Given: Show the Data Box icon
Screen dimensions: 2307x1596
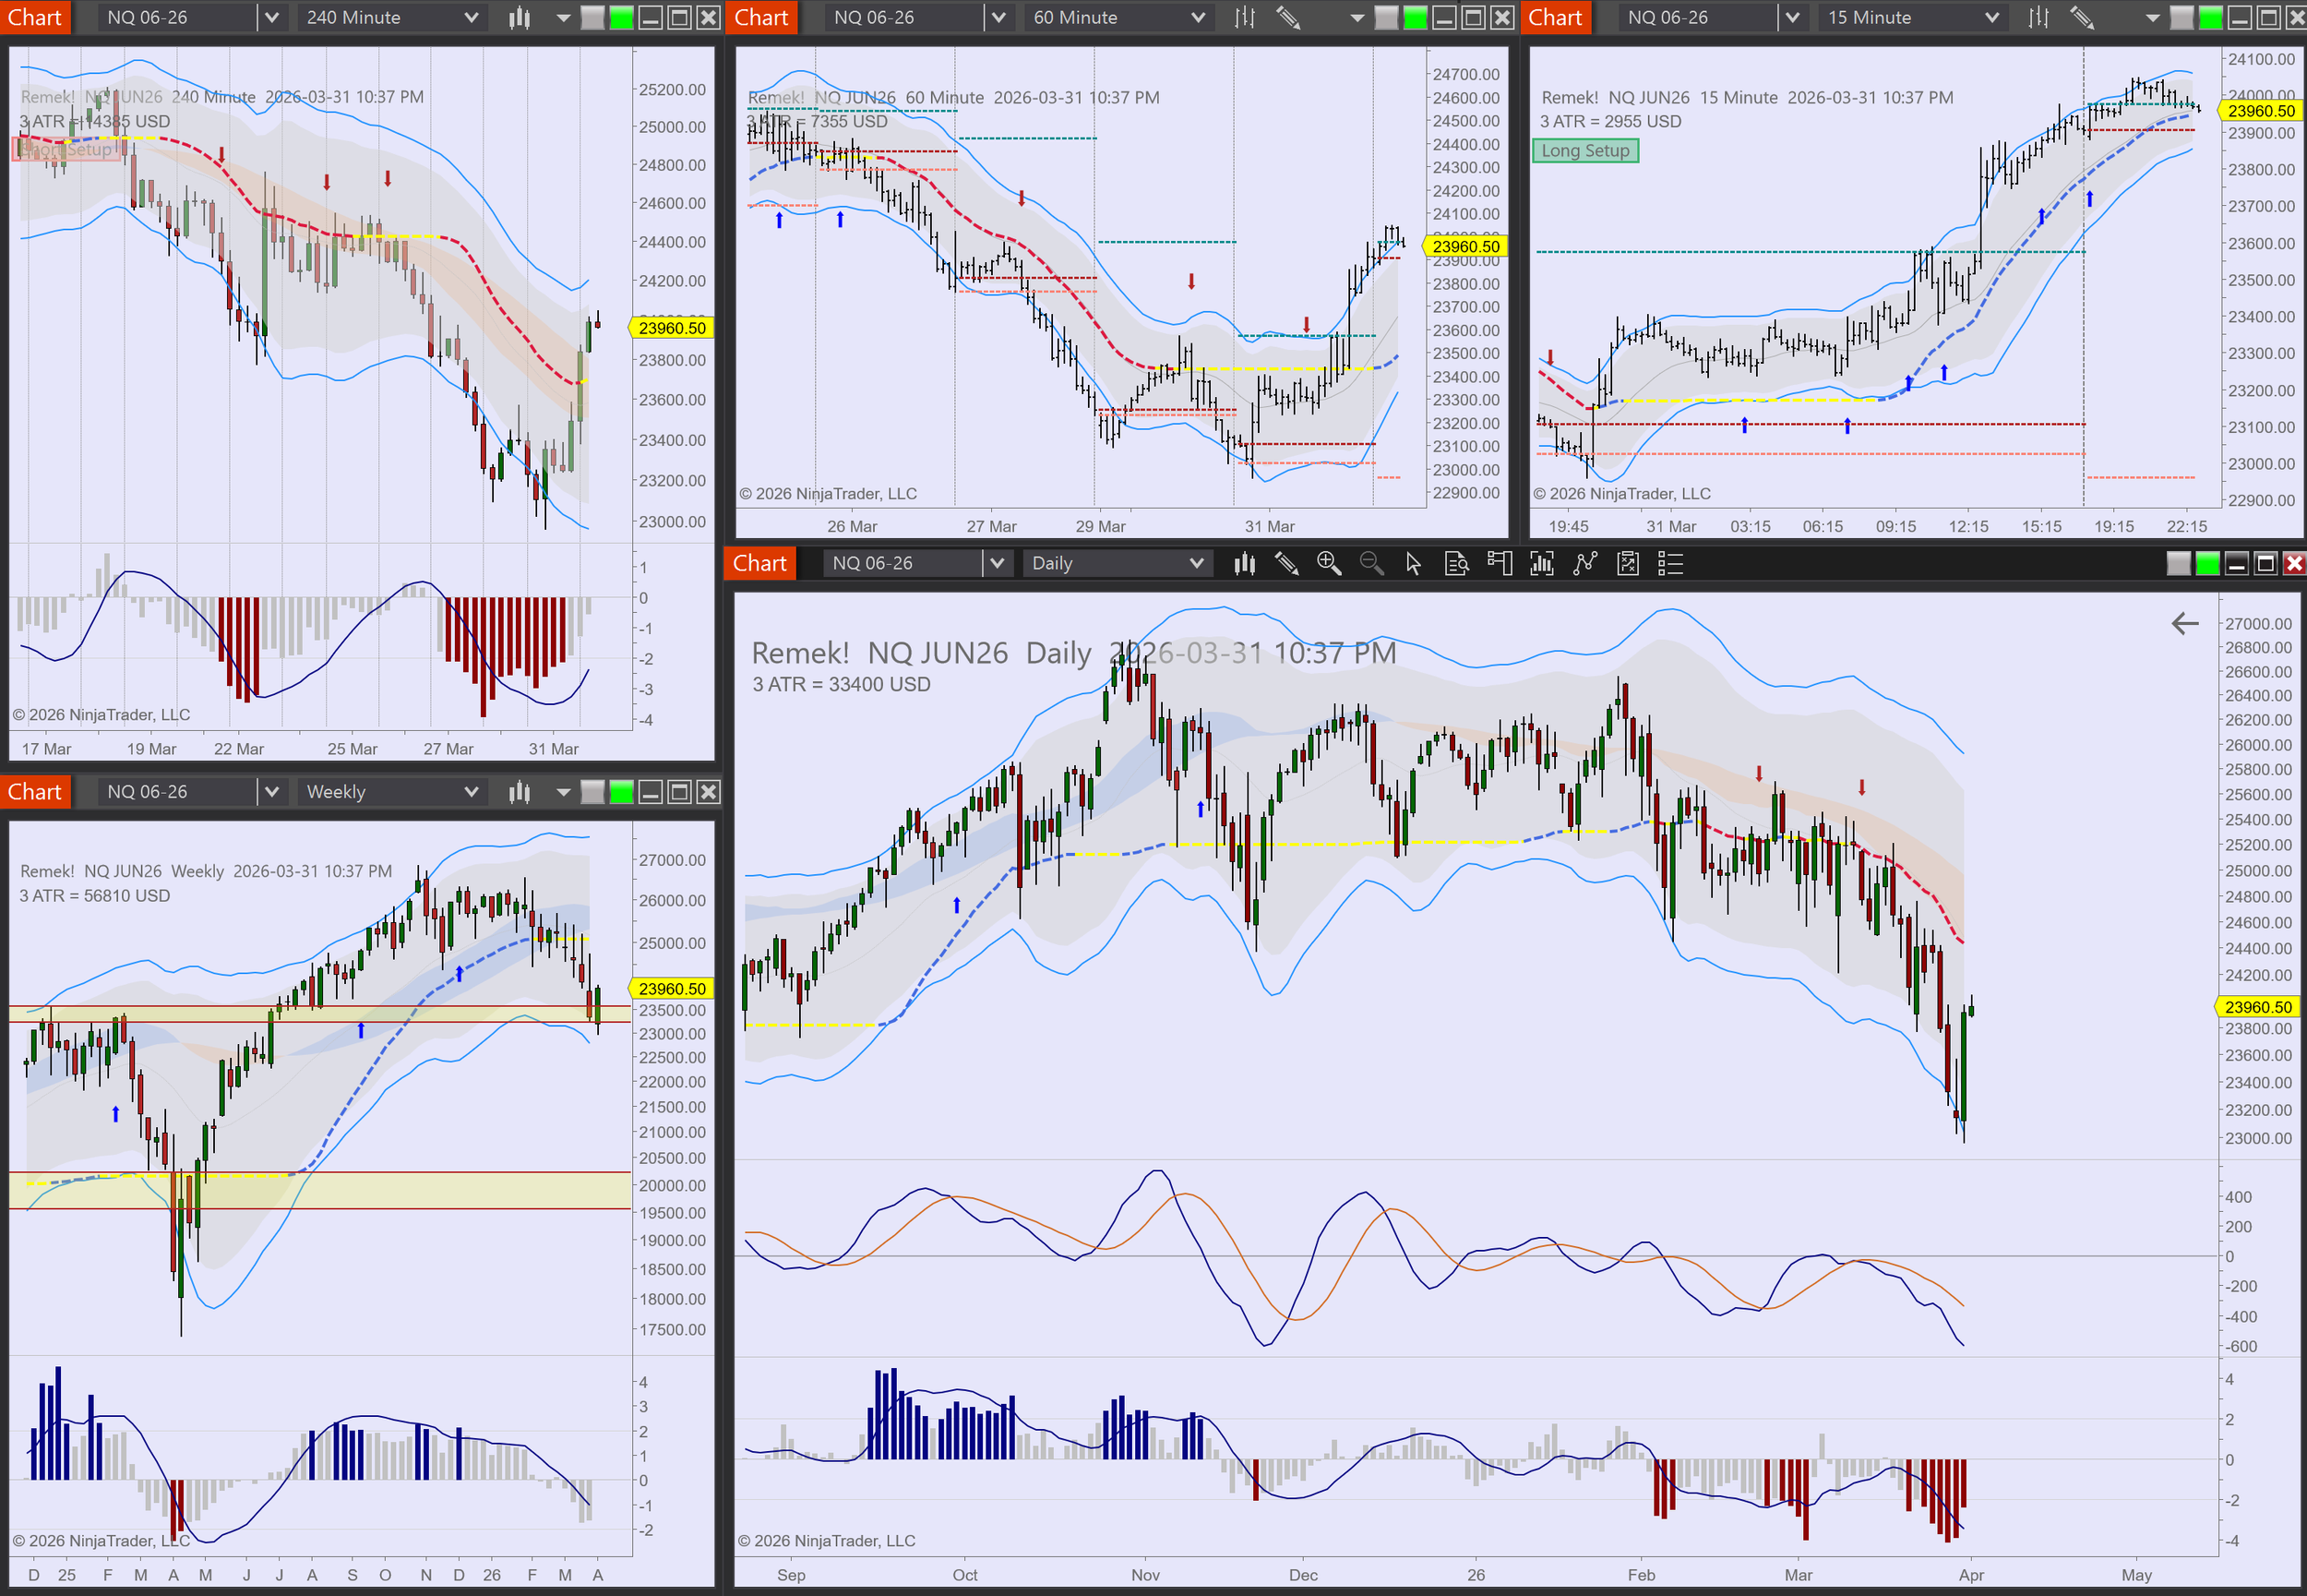Looking at the screenshot, I should pos(1456,564).
